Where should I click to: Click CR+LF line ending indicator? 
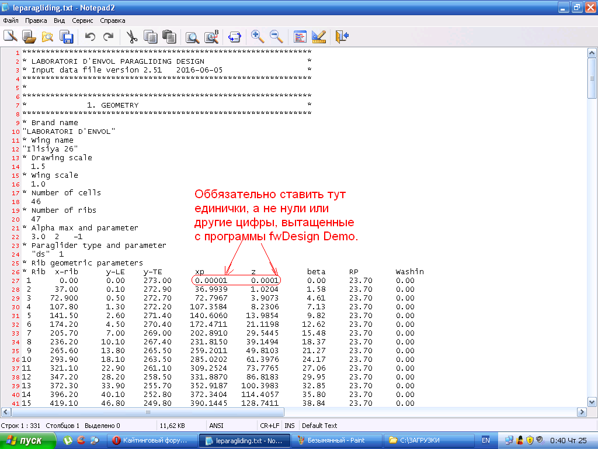pos(269,426)
